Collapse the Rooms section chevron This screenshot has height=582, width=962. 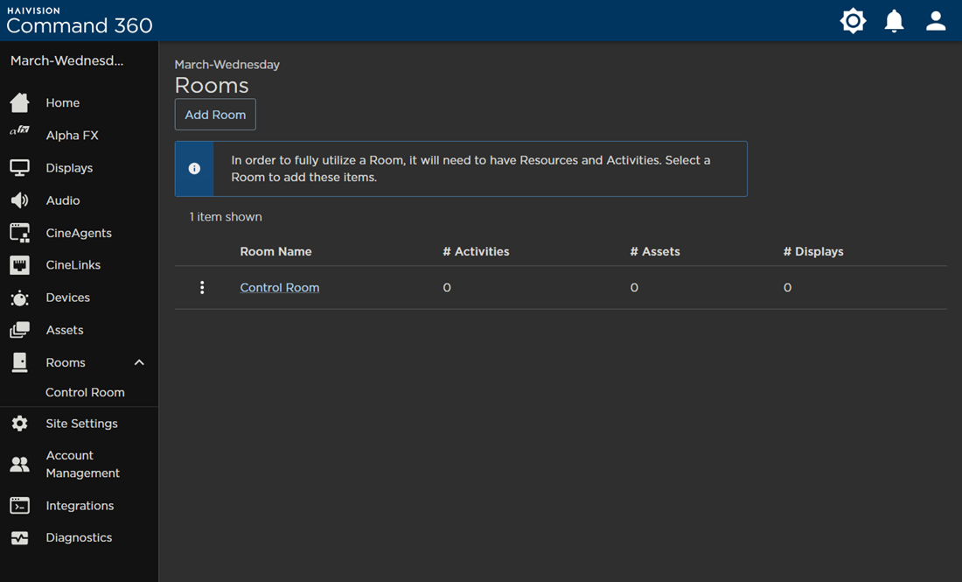(139, 362)
